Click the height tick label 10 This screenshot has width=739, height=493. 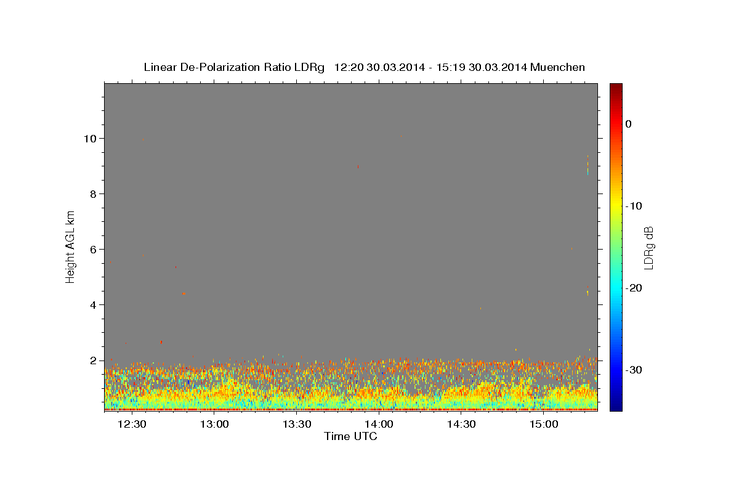tap(91, 139)
